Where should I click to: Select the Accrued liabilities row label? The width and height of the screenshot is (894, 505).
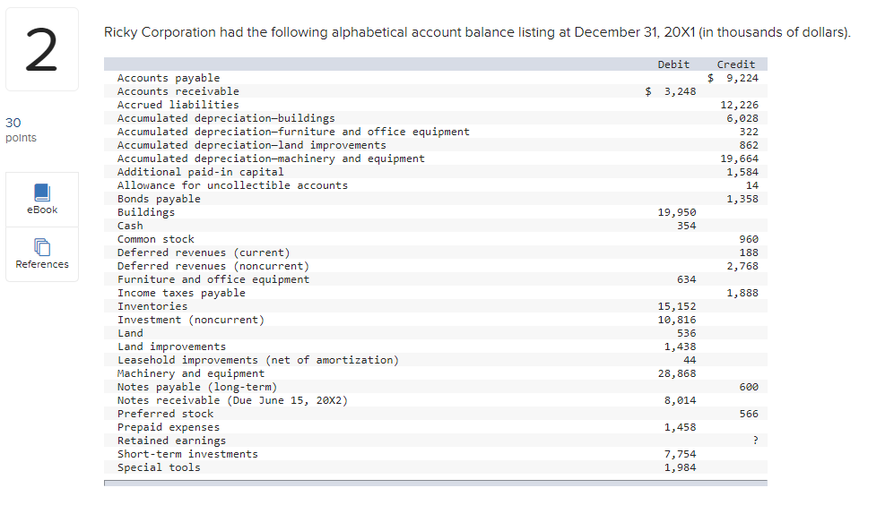pos(178,105)
